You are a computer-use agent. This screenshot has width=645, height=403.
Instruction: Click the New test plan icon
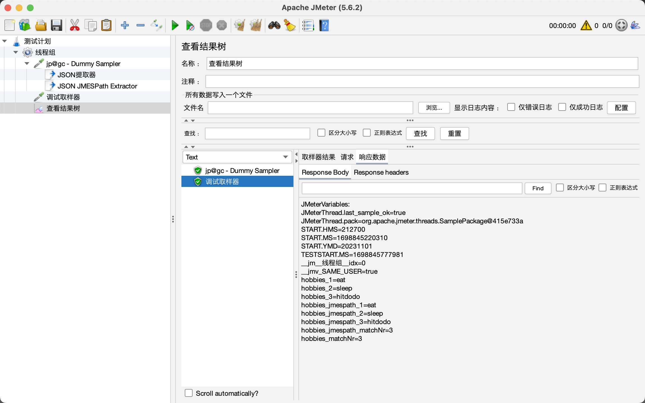[x=10, y=25]
